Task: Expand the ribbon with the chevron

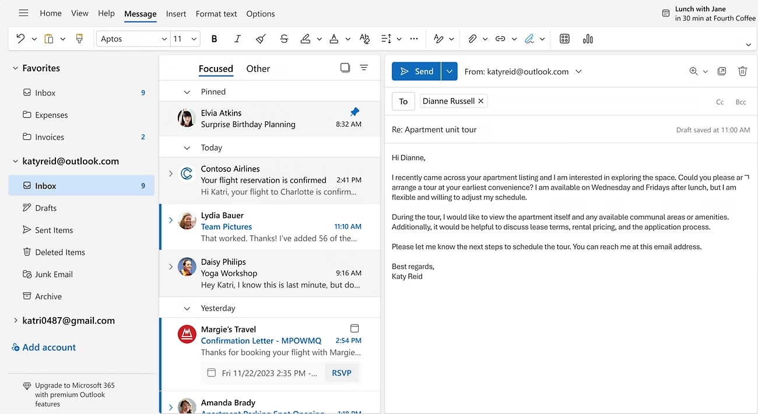Action: click(748, 45)
